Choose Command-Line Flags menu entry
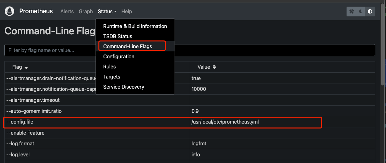The height and width of the screenshot is (163, 386). click(128, 46)
